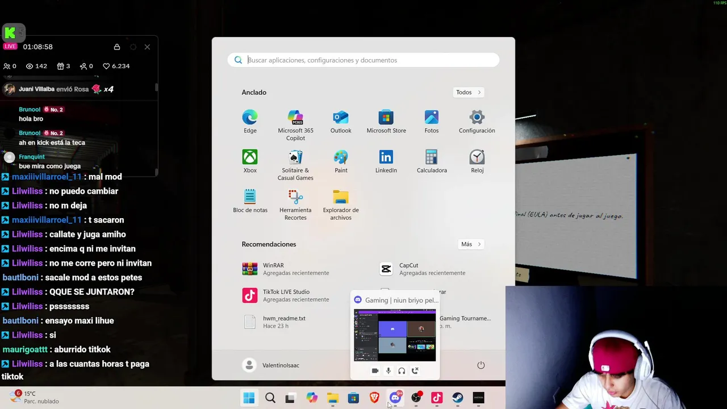Open the Gaming Tourname... recommended item
Screen dimensions: 727x409
pos(465,322)
